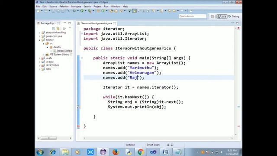Viewport: 277px width, 156px height.
Task: Open the Source menu
Action: tap(53, 6)
